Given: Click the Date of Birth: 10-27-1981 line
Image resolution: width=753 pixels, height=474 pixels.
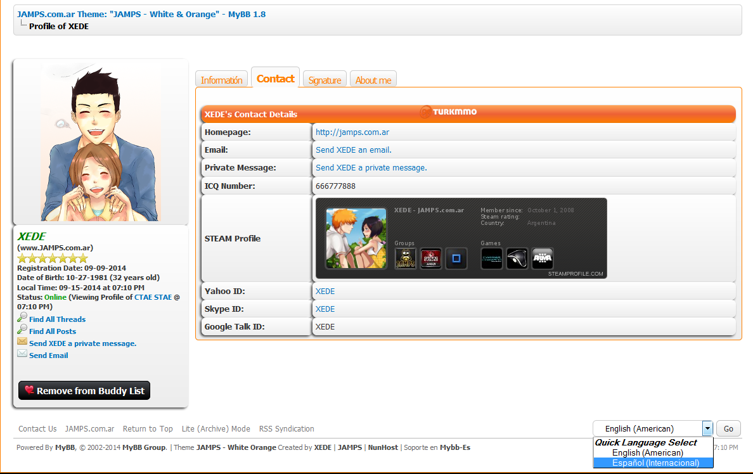Looking at the screenshot, I should [88, 278].
